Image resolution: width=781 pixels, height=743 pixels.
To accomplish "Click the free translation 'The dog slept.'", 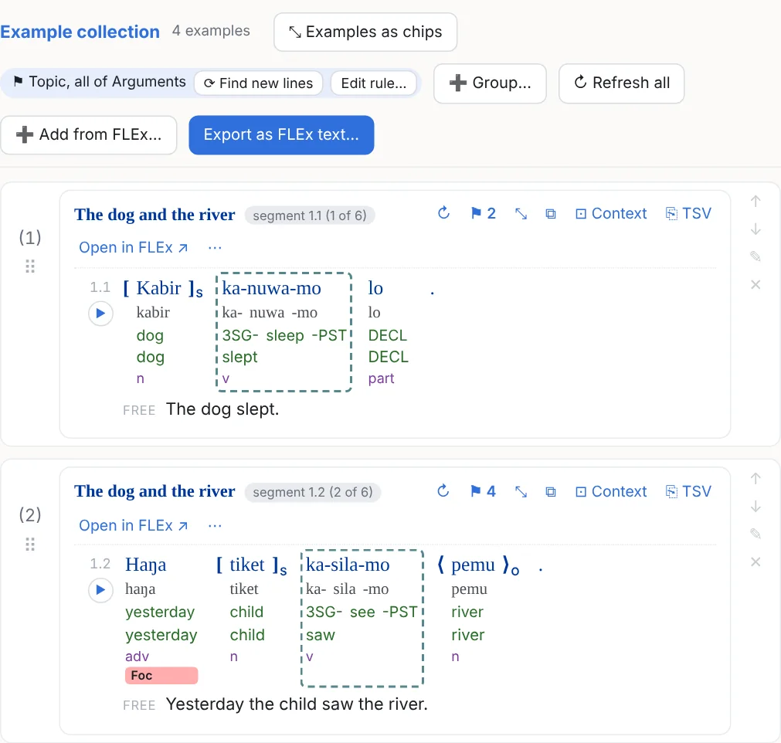I will [x=222, y=409].
